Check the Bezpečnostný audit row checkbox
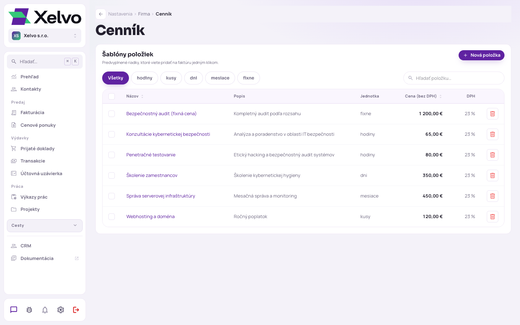 (x=112, y=114)
